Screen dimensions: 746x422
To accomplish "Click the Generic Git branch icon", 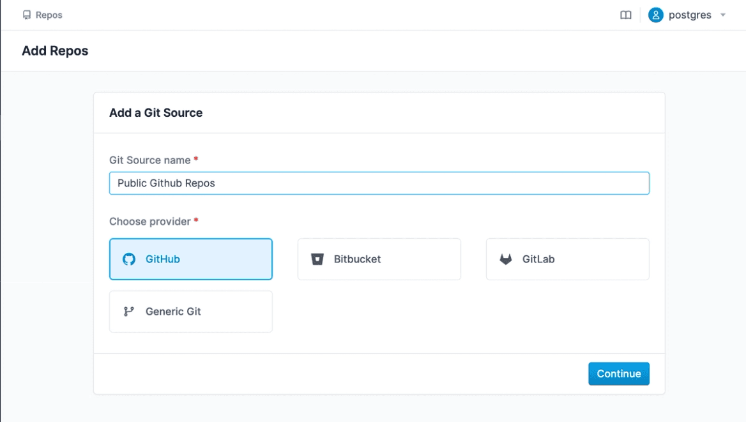I will [130, 311].
